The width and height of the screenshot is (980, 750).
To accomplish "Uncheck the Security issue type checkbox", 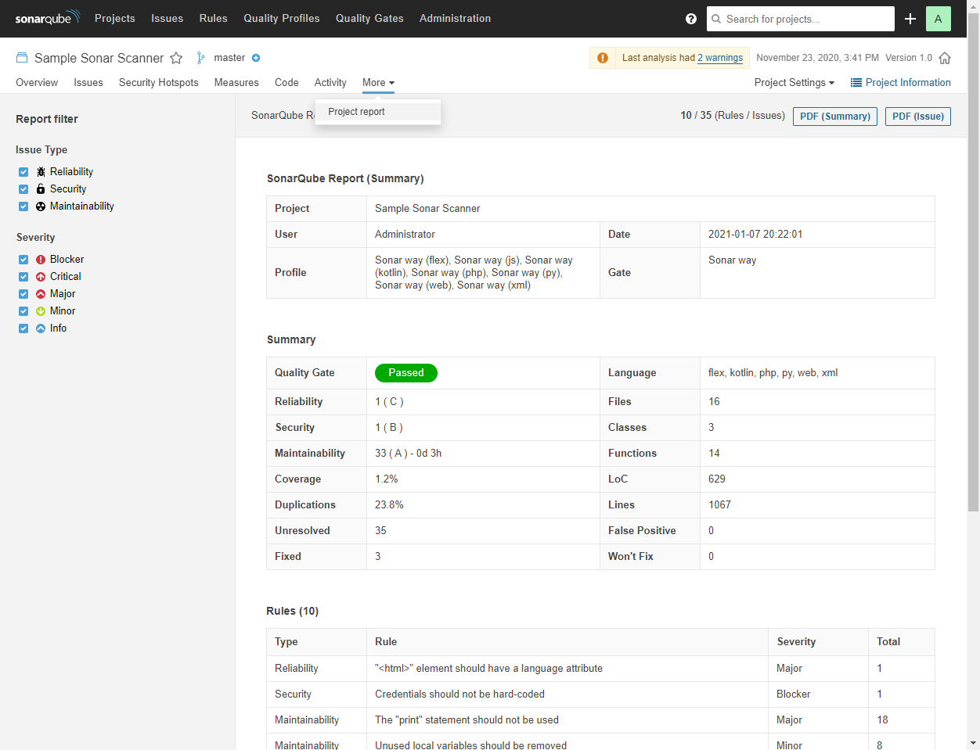I will [x=23, y=189].
